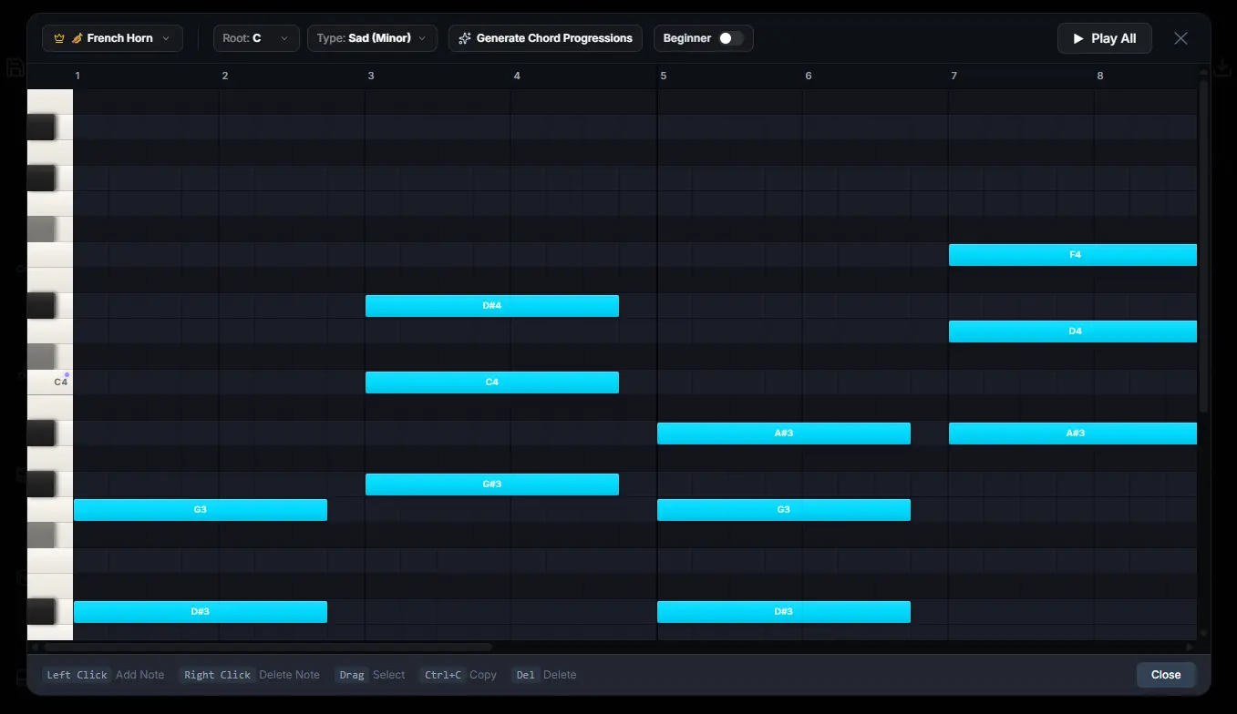Select the D#4 note in bar 3
This screenshot has height=714, width=1237.
[492, 306]
